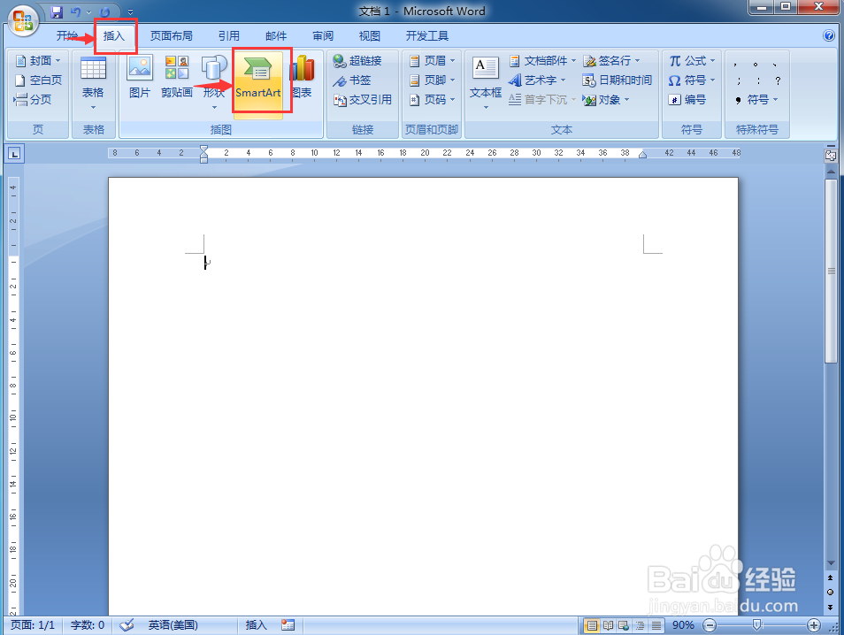844x635 pixels.
Task: Insert the question mark special symbol
Action: [x=778, y=80]
